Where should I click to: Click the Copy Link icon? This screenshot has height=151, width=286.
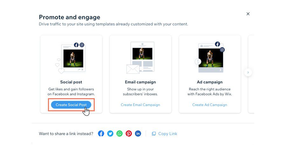click(x=154, y=134)
